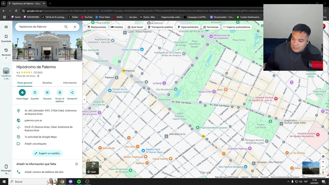329x185 pixels.
Task: Click the my-location target button
Action: (x=323, y=156)
